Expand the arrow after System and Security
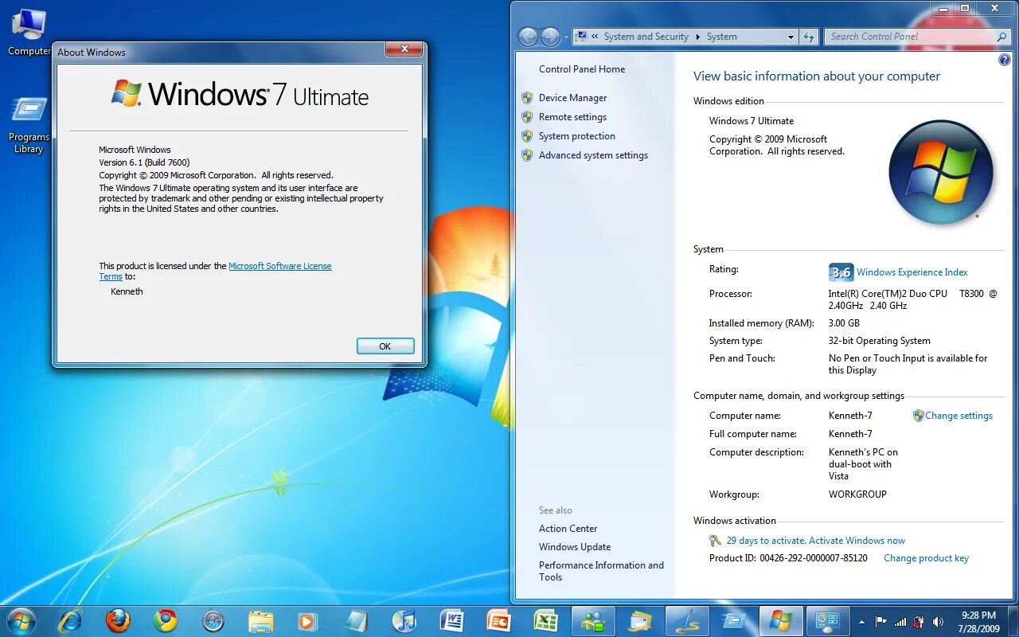 698,37
